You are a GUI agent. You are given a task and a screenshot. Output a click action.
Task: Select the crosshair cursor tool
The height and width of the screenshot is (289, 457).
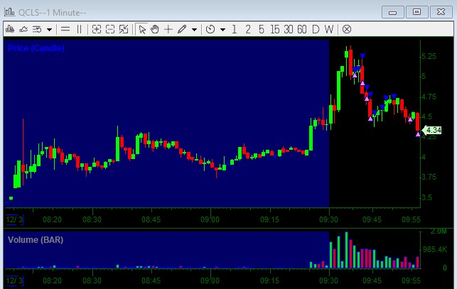tap(168, 29)
